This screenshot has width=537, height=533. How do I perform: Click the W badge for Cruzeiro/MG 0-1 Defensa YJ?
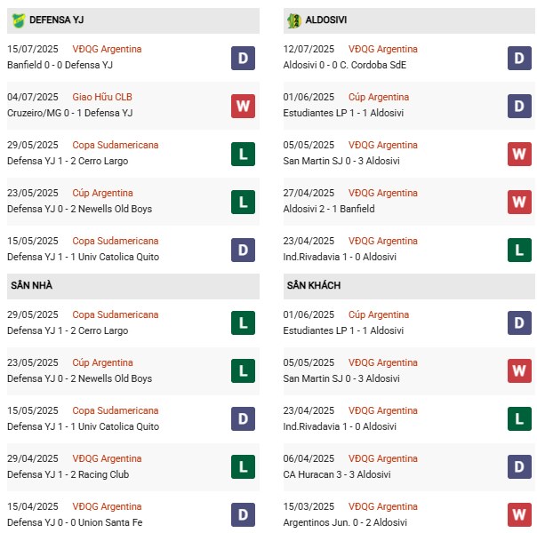[243, 106]
